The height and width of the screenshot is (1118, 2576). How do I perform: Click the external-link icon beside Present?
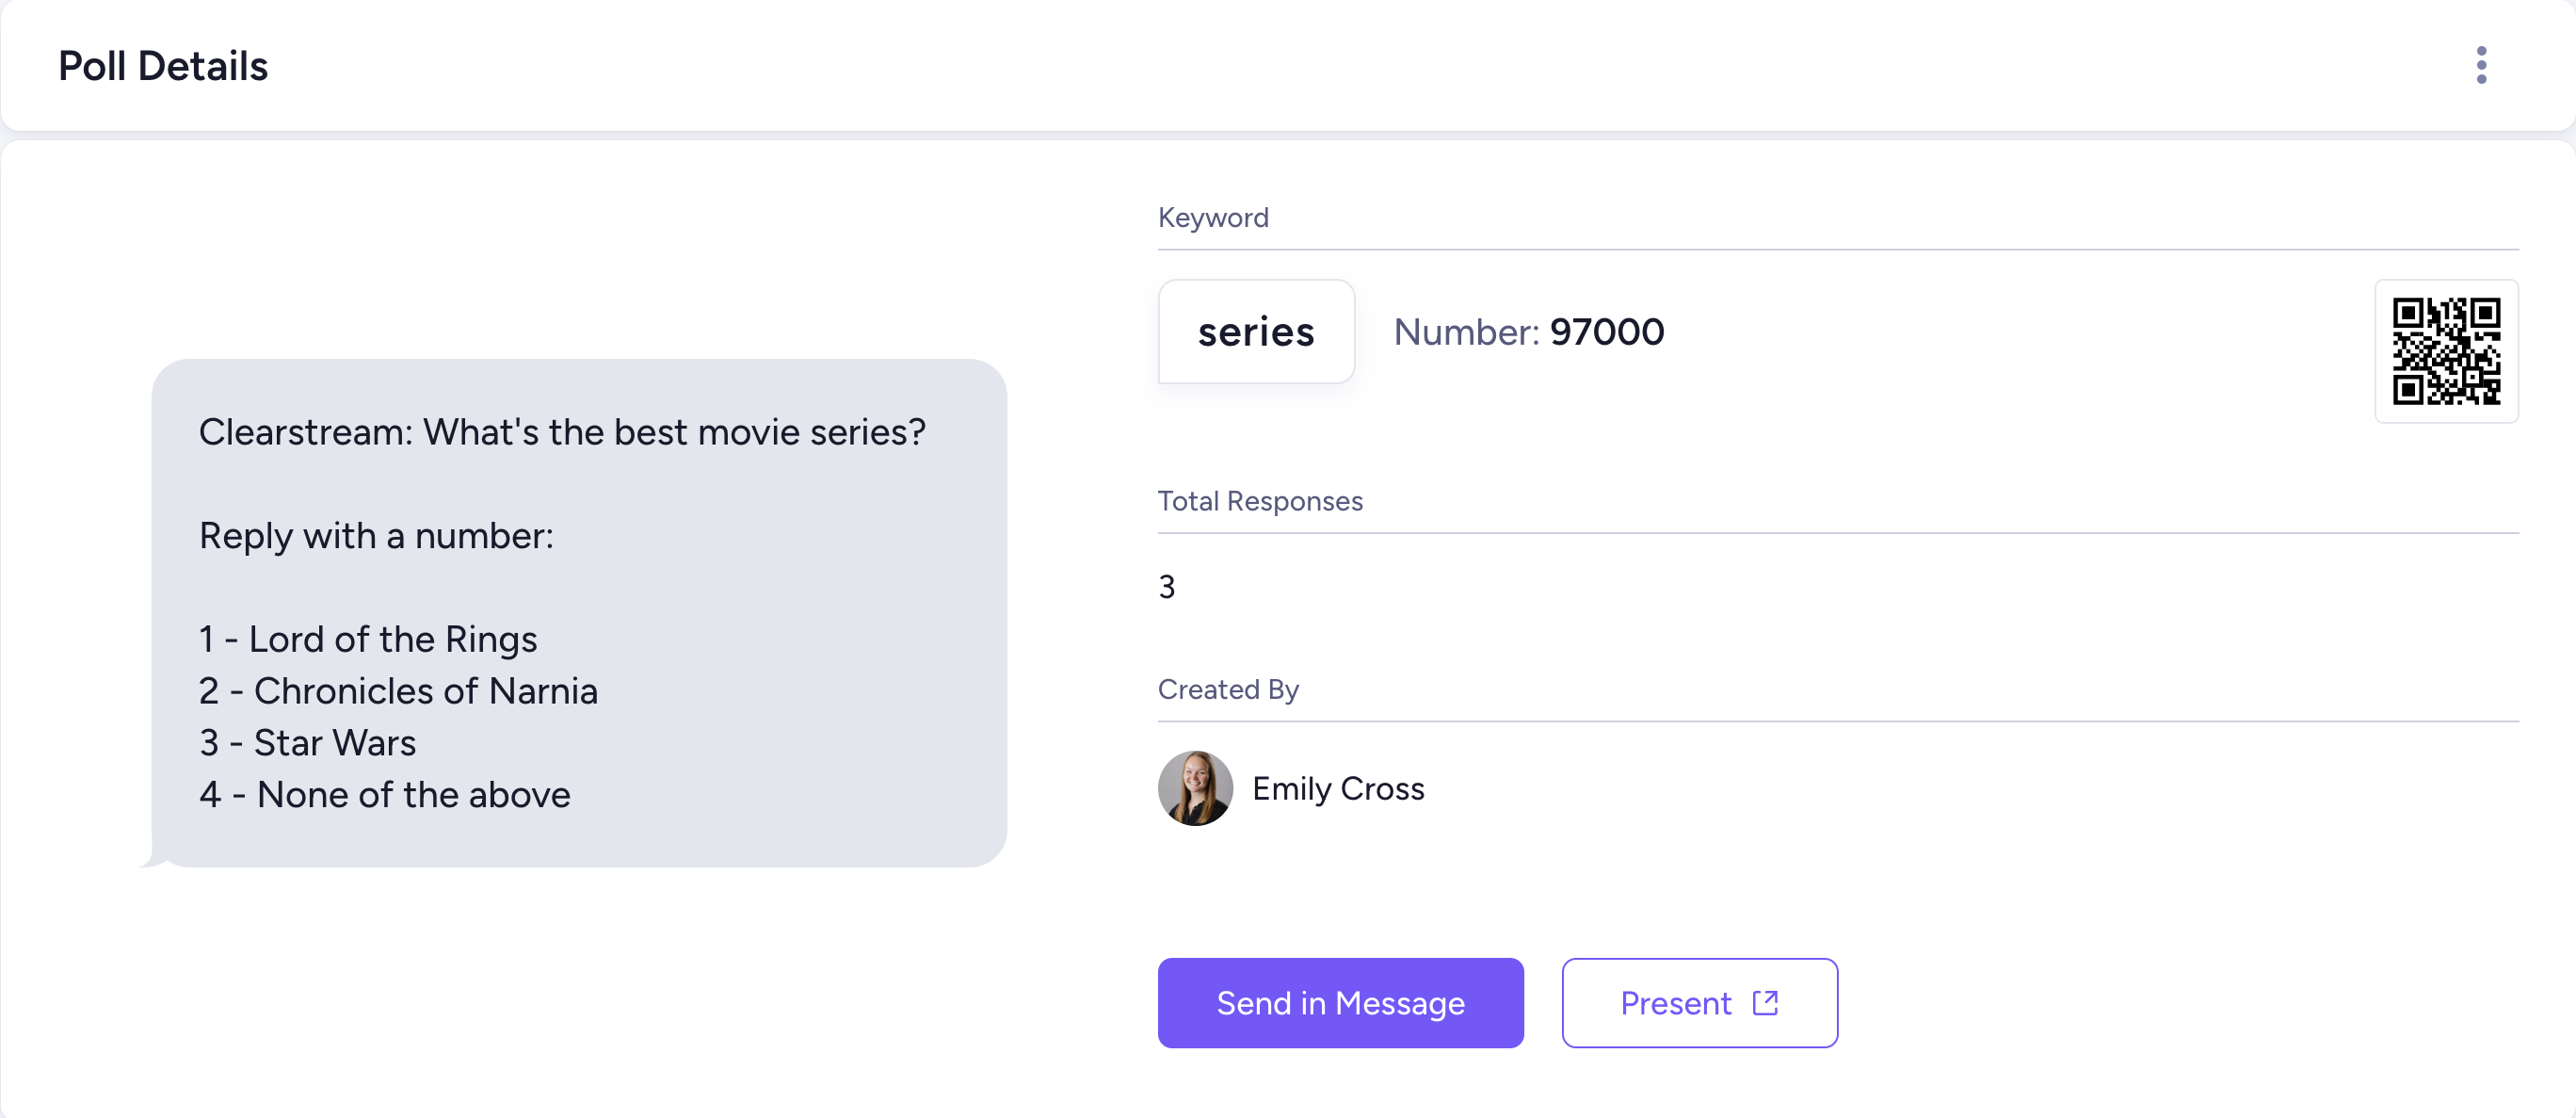(1765, 1003)
